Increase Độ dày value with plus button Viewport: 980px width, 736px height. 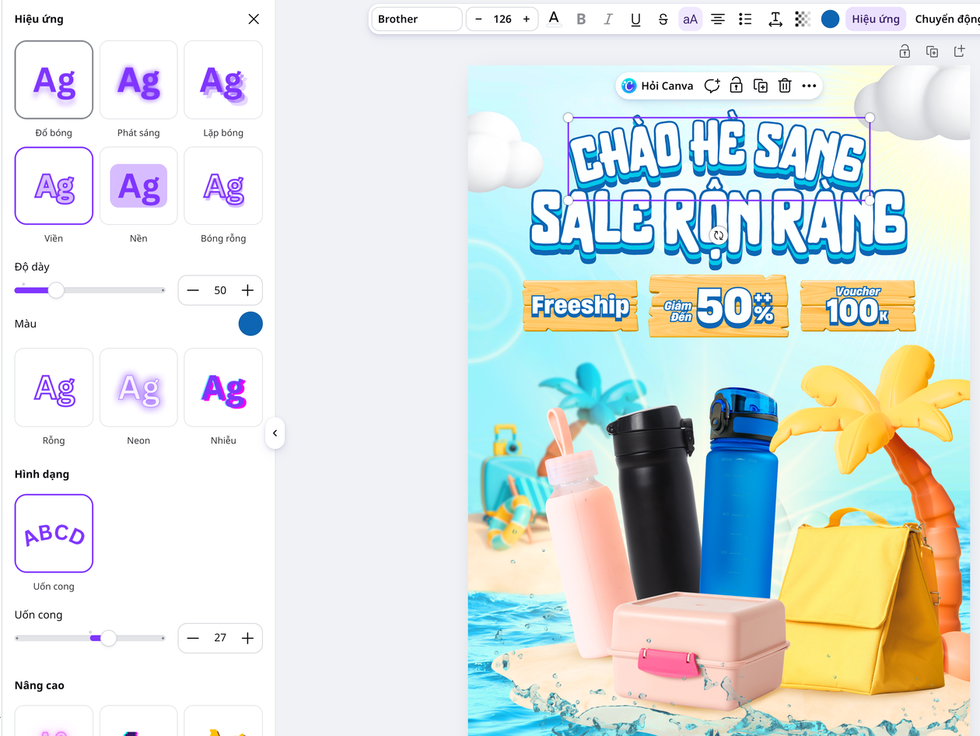point(247,290)
